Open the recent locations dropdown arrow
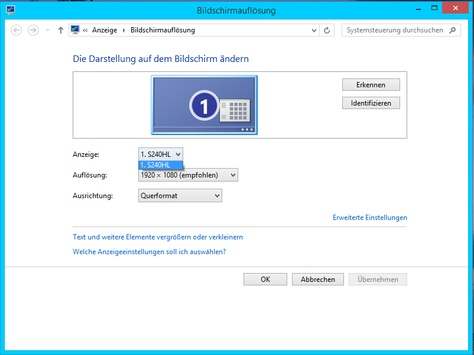Viewport: 474px width, 355px height. point(47,30)
